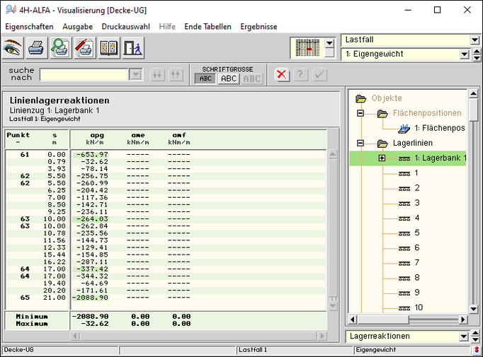Open the Lagerreaktionen dropdown at bottom

coord(463,336)
